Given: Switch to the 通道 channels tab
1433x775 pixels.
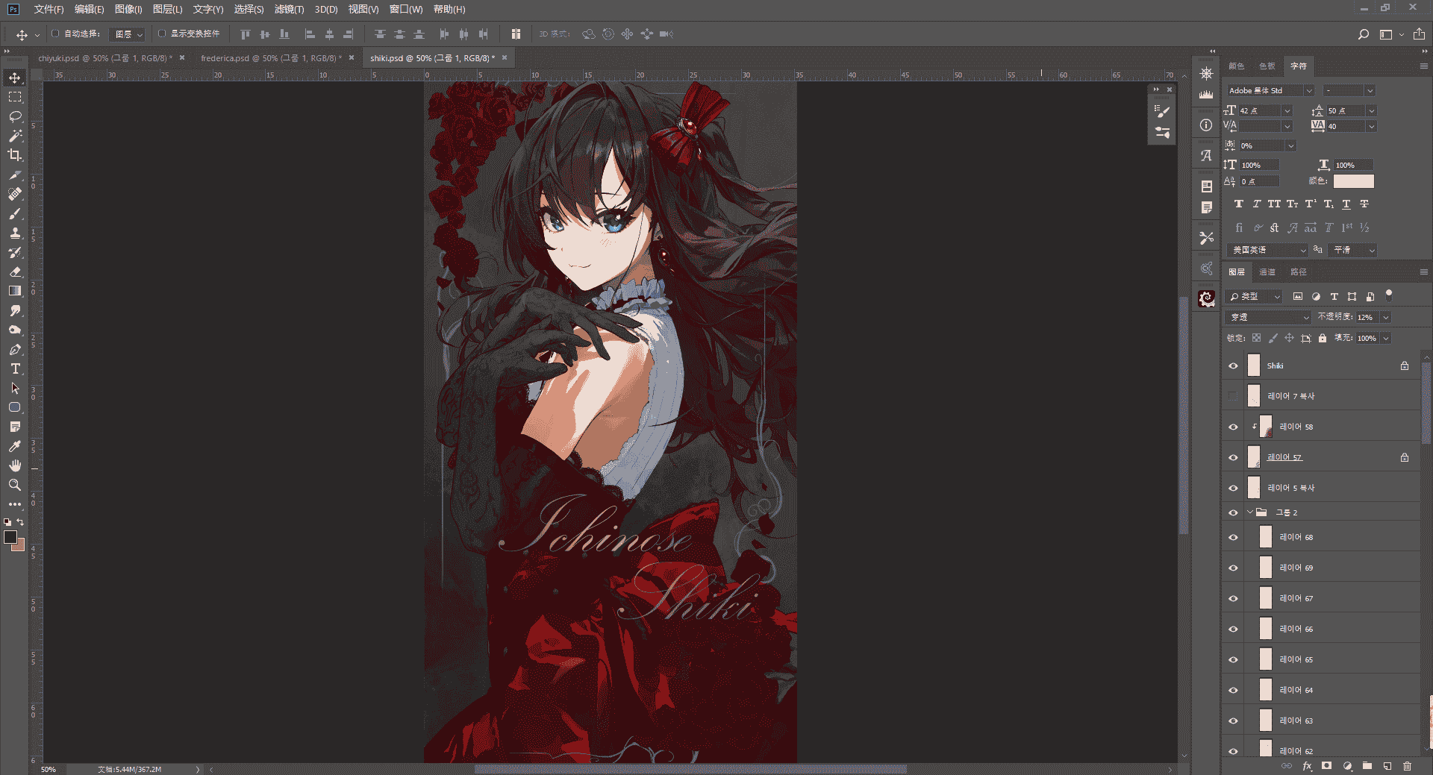Looking at the screenshot, I should click(1267, 272).
